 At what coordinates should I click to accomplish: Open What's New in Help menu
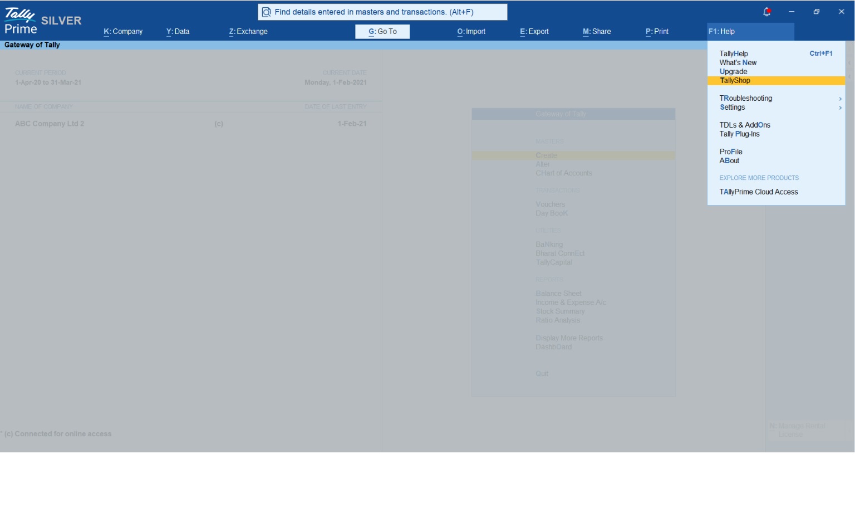[x=738, y=63]
